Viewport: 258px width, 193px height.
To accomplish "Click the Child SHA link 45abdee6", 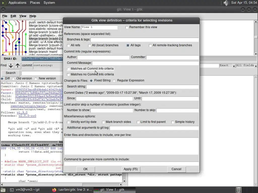I will click(39, 96).
